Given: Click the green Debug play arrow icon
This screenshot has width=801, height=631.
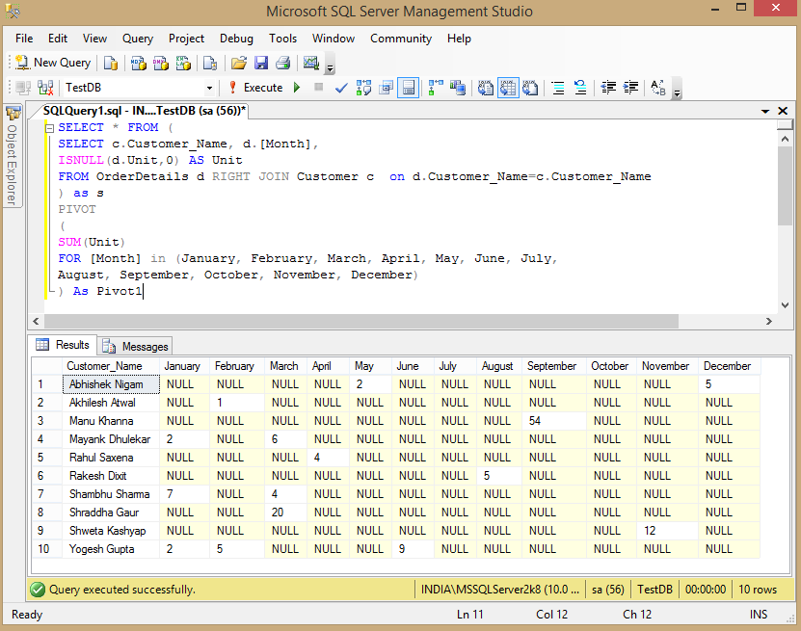Looking at the screenshot, I should tap(297, 88).
